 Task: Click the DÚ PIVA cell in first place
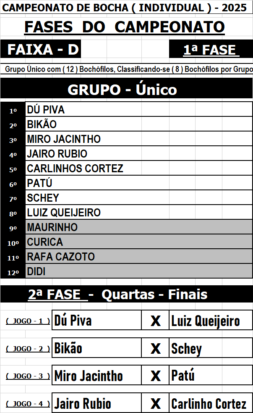138,110
